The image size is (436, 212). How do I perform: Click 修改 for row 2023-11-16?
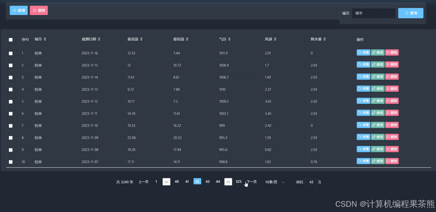[x=378, y=53]
